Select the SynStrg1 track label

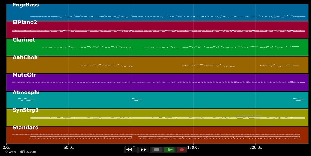[25, 110]
